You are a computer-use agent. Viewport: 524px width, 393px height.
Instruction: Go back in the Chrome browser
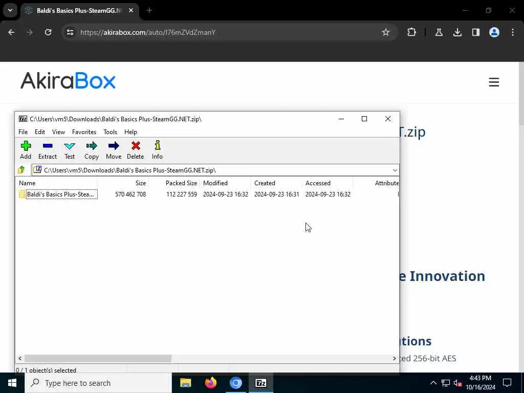point(11,32)
